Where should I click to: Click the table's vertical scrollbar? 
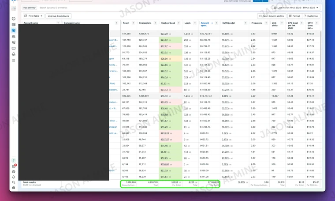320,51
